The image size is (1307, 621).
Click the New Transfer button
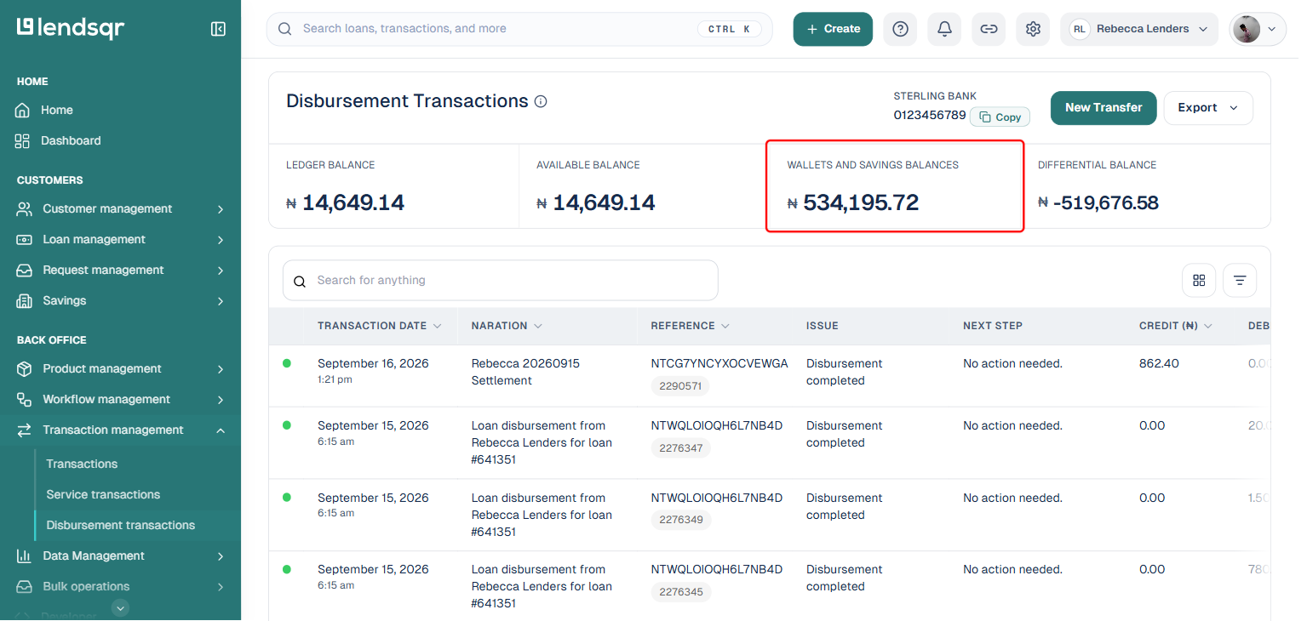[1103, 108]
